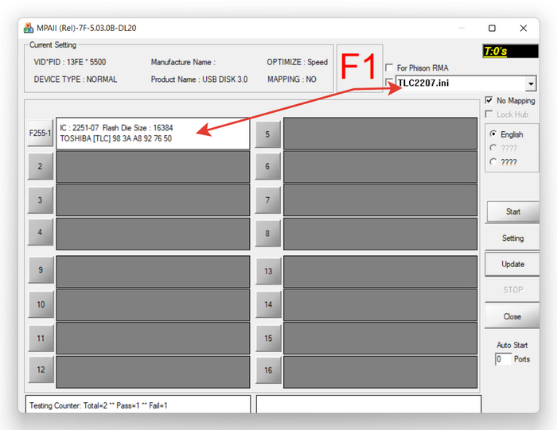Click port button 13

tap(268, 271)
